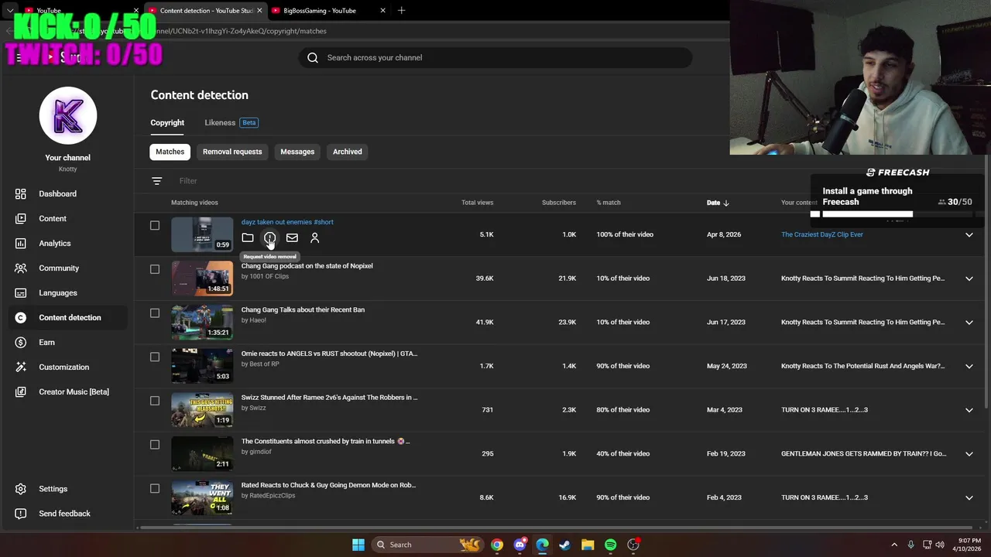Screen dimensions: 991x557
Task: Click the person icon on the dayz row
Action: (314, 237)
